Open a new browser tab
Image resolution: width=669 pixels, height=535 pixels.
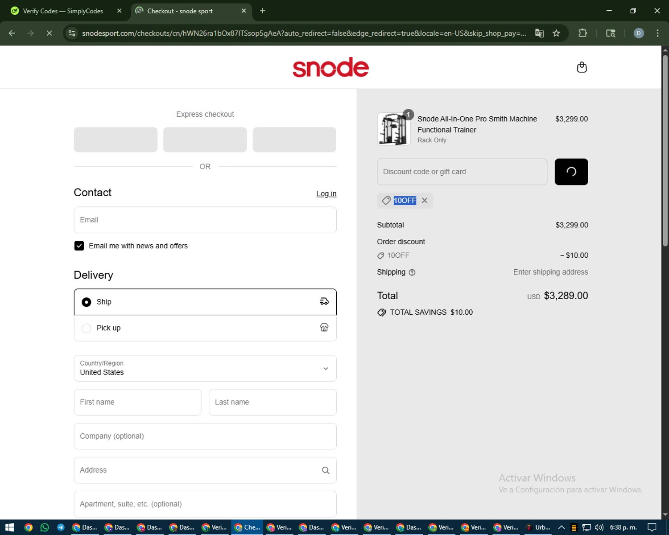click(x=262, y=11)
